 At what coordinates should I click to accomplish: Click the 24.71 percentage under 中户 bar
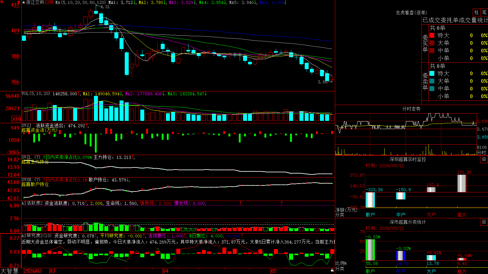point(402,263)
